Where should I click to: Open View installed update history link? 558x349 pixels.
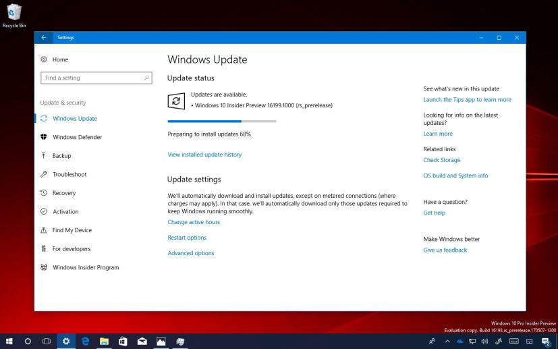pyautogui.click(x=204, y=155)
